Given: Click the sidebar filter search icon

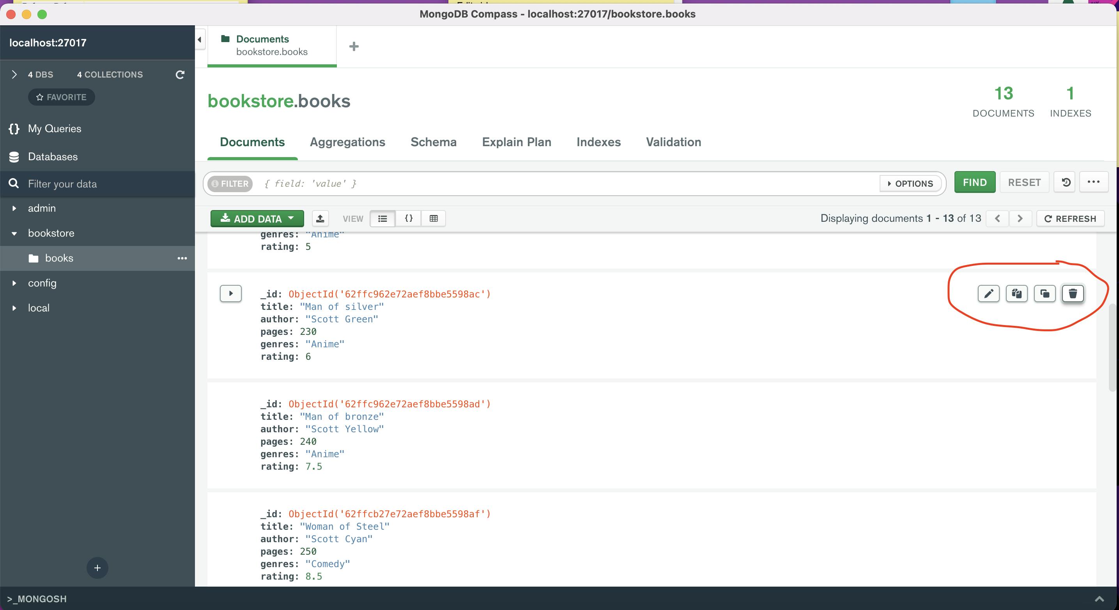Looking at the screenshot, I should pos(14,184).
